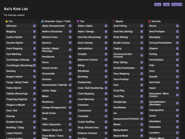Expand the Lamia / Naga entry
The width and height of the screenshot is (185, 139).
coord(70,91)
